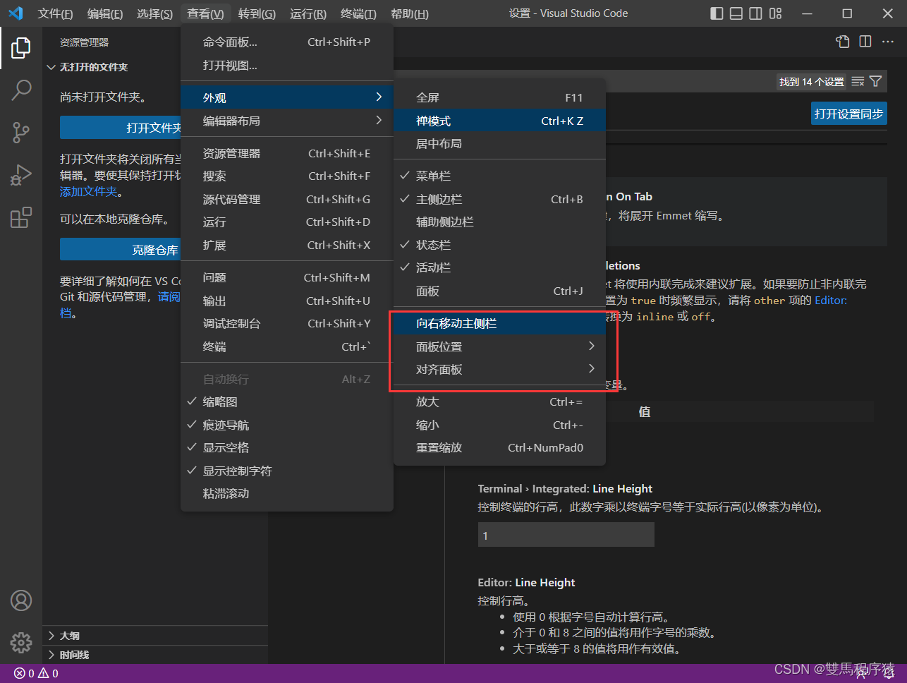Split the editor right icon
Image resolution: width=907 pixels, height=683 pixels.
tap(865, 42)
